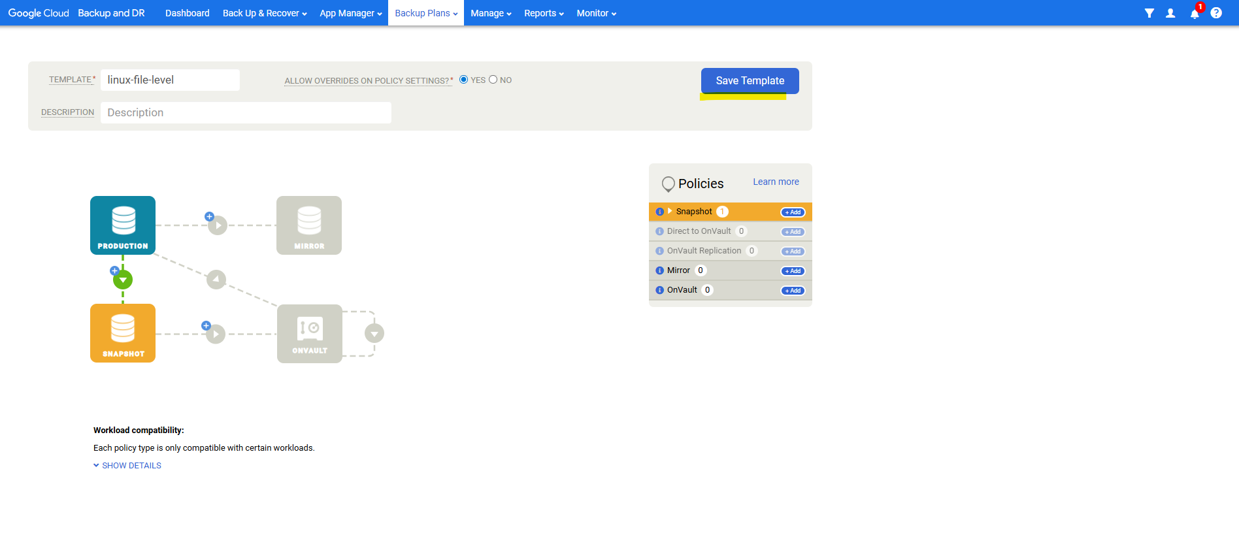Open the Learn more link

pyautogui.click(x=776, y=182)
